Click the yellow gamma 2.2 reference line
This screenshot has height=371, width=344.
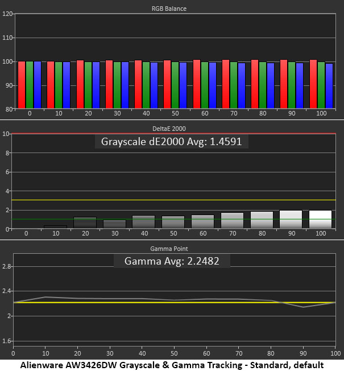tap(175, 302)
